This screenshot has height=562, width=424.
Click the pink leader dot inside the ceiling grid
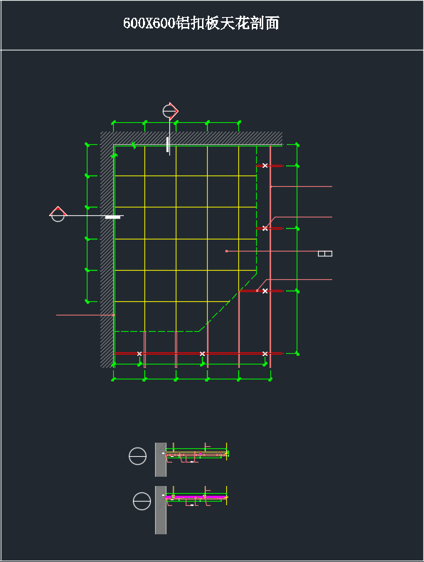(226, 252)
